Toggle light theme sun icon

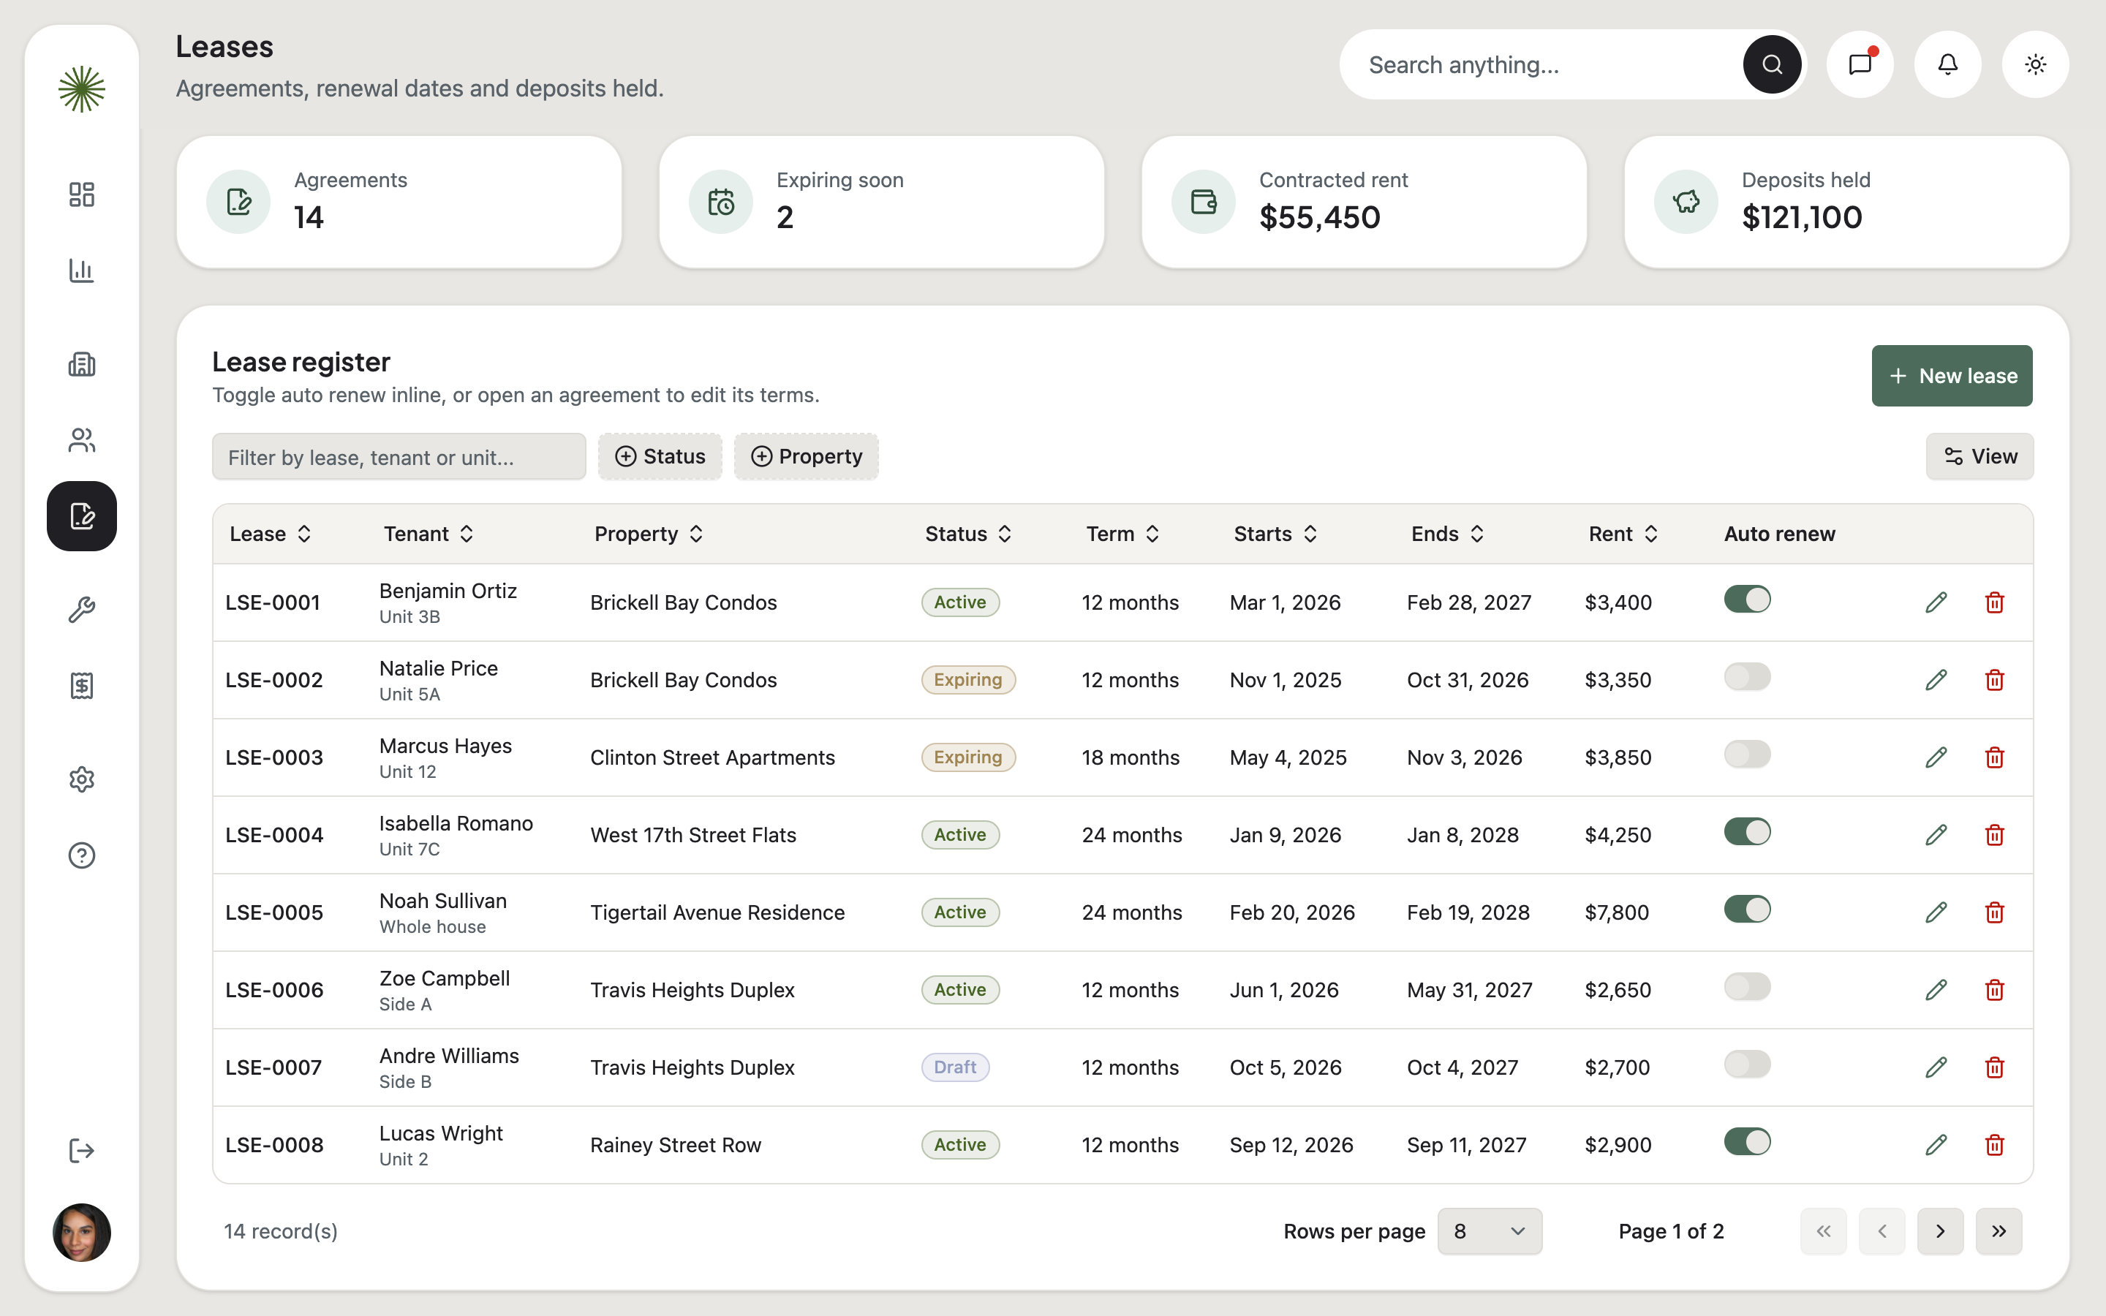point(2036,64)
